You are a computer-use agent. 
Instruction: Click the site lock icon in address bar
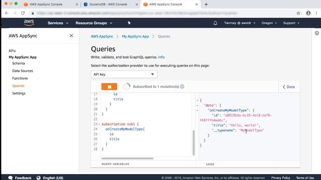pos(33,13)
